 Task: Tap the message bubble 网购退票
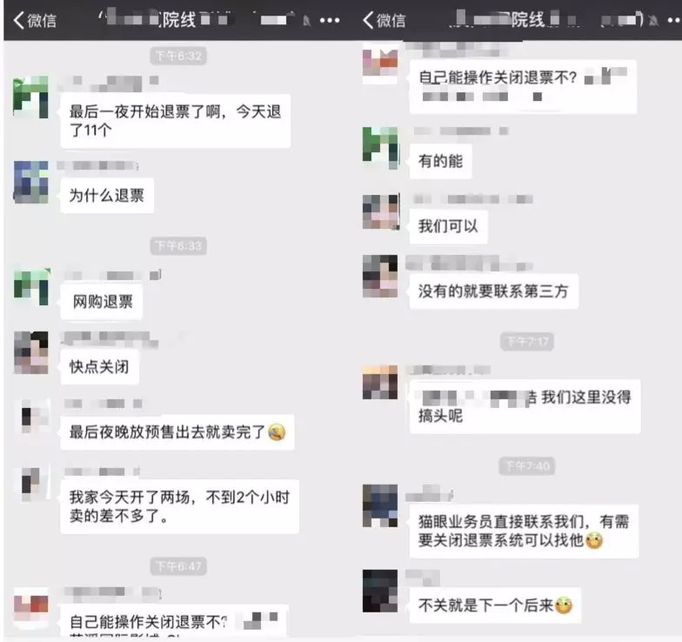(101, 301)
